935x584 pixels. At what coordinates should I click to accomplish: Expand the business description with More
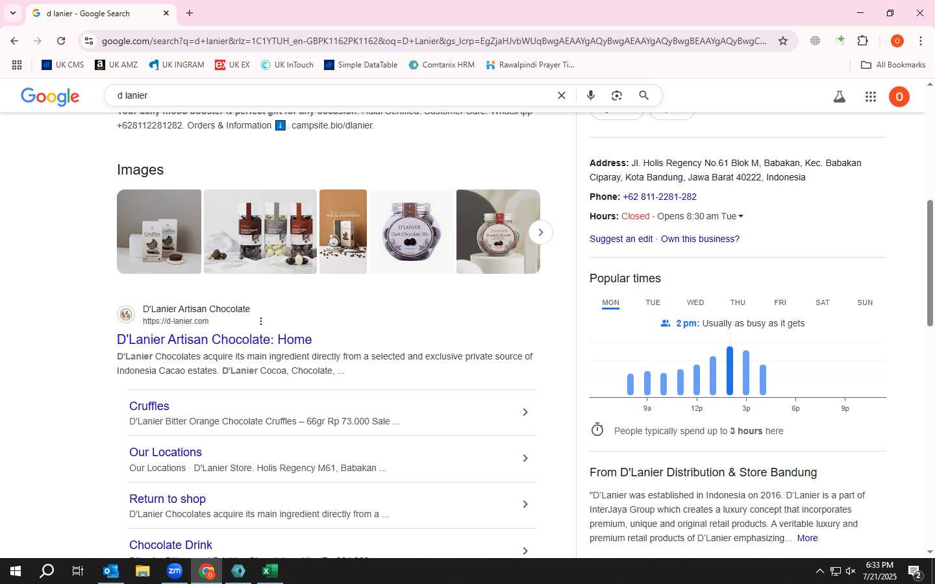pyautogui.click(x=807, y=538)
